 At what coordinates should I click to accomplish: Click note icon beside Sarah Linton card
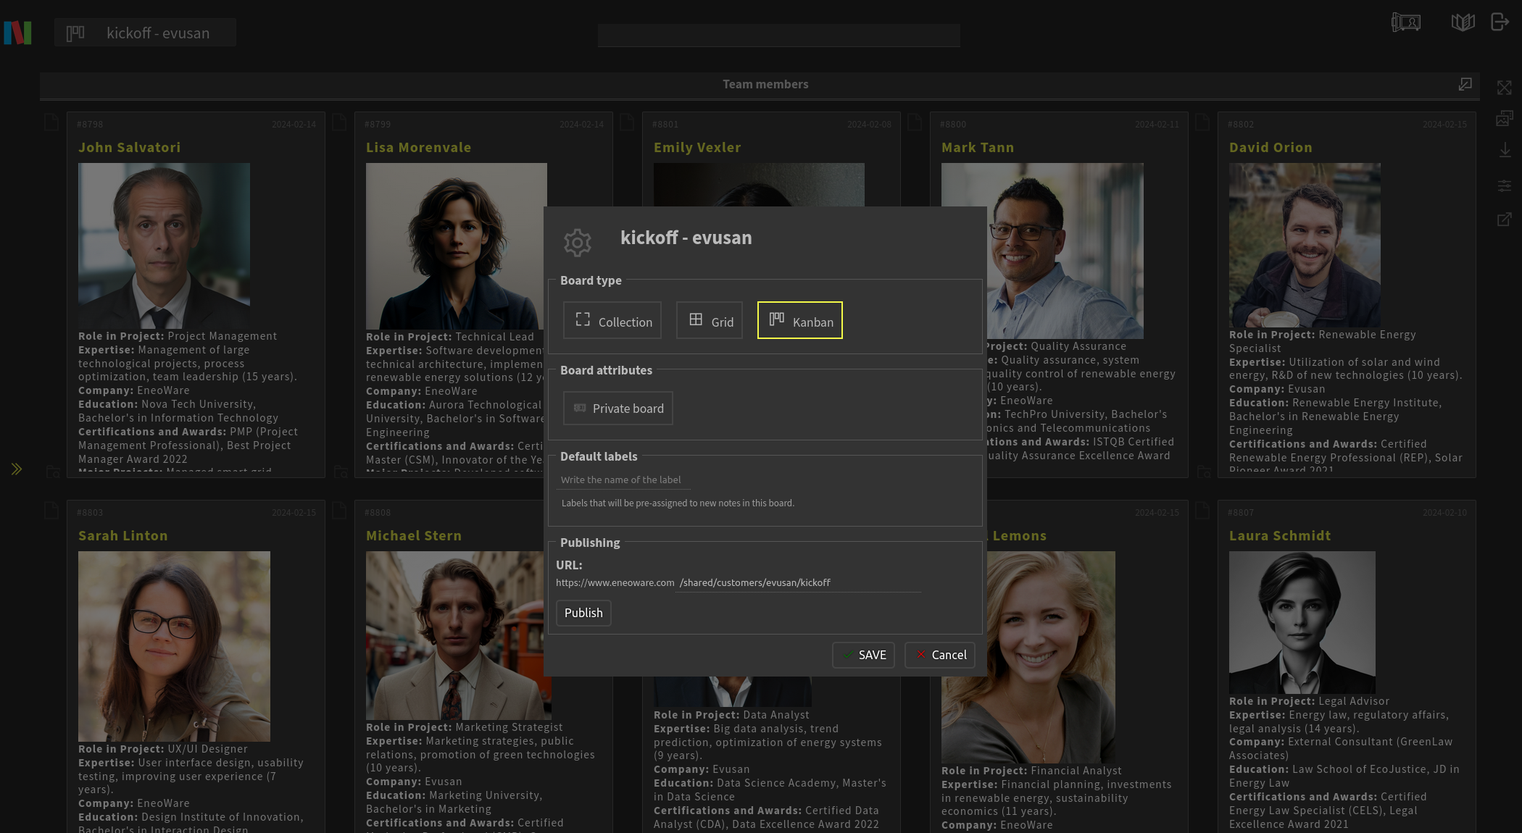pos(51,511)
